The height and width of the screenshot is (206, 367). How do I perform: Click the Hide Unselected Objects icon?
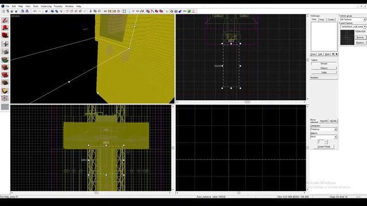pos(72,11)
